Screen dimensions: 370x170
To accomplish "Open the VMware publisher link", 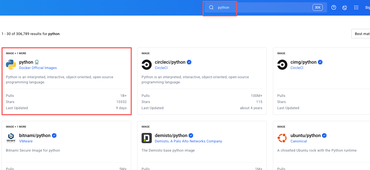I will tap(26, 141).
